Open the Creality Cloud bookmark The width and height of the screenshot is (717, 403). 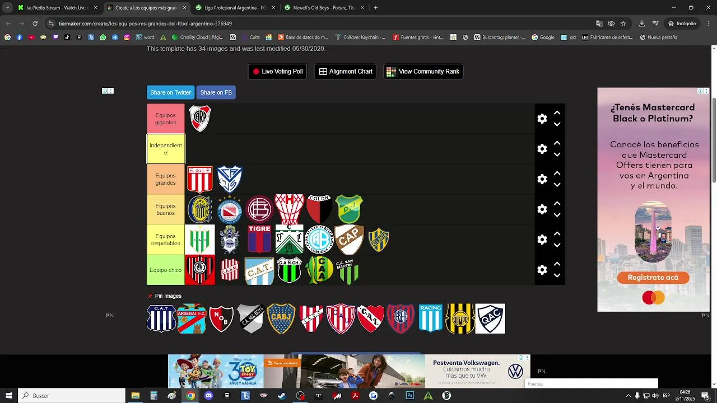(198, 38)
